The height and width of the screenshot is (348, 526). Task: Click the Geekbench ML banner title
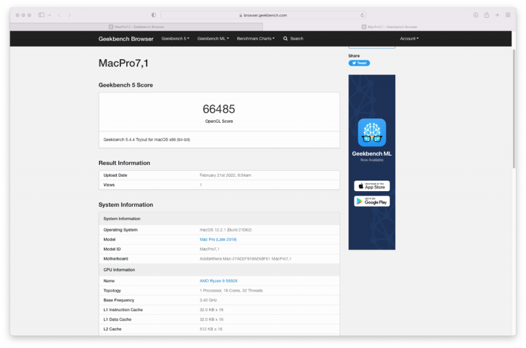[371, 154]
